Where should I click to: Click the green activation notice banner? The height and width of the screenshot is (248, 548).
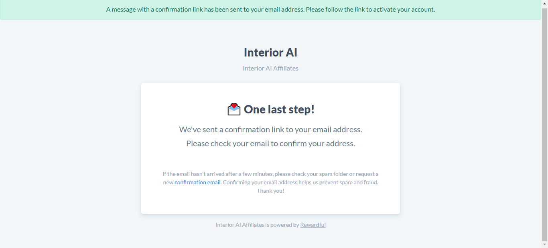[270, 10]
